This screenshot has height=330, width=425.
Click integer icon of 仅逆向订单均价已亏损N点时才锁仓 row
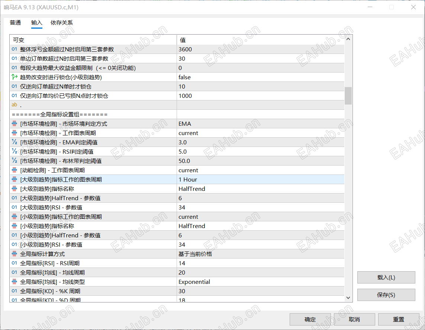[15, 96]
